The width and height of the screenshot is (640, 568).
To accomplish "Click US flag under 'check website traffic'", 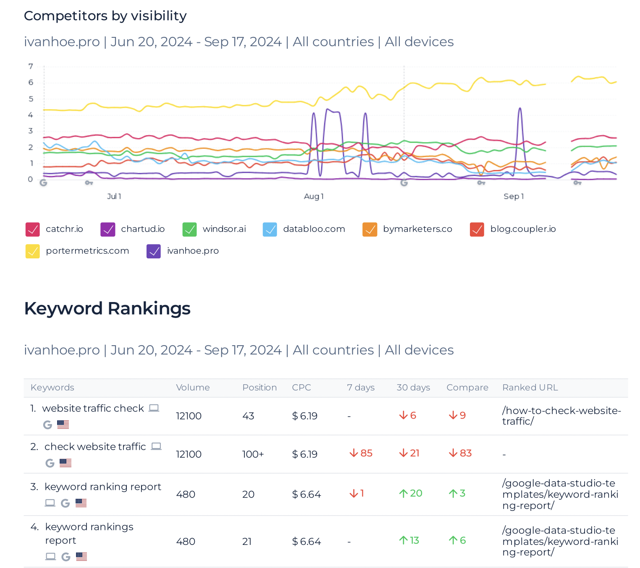I will point(66,463).
